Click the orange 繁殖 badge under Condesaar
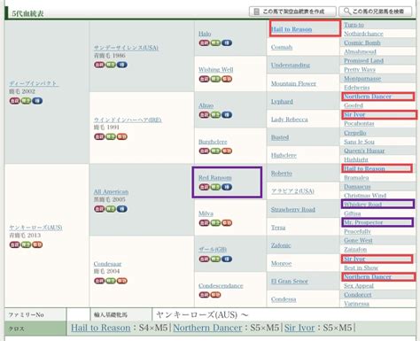420x341 pixels. click(122, 281)
